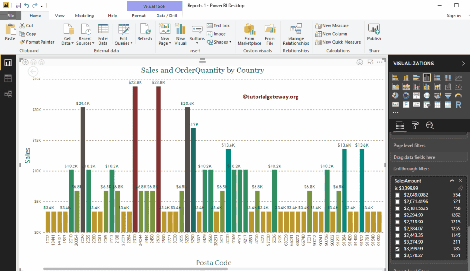
Task: Select the pie chart visualization type
Action: (x=396, y=96)
